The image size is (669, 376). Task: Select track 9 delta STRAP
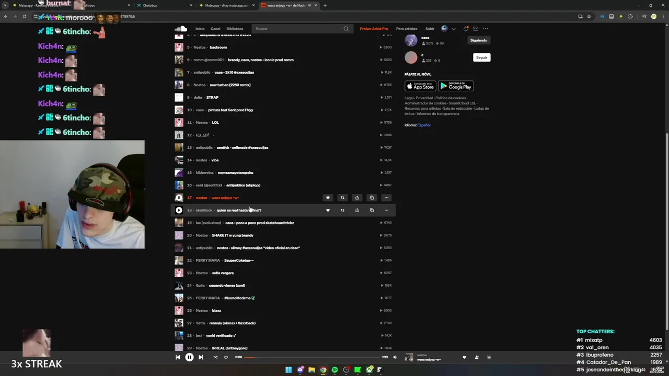point(282,97)
